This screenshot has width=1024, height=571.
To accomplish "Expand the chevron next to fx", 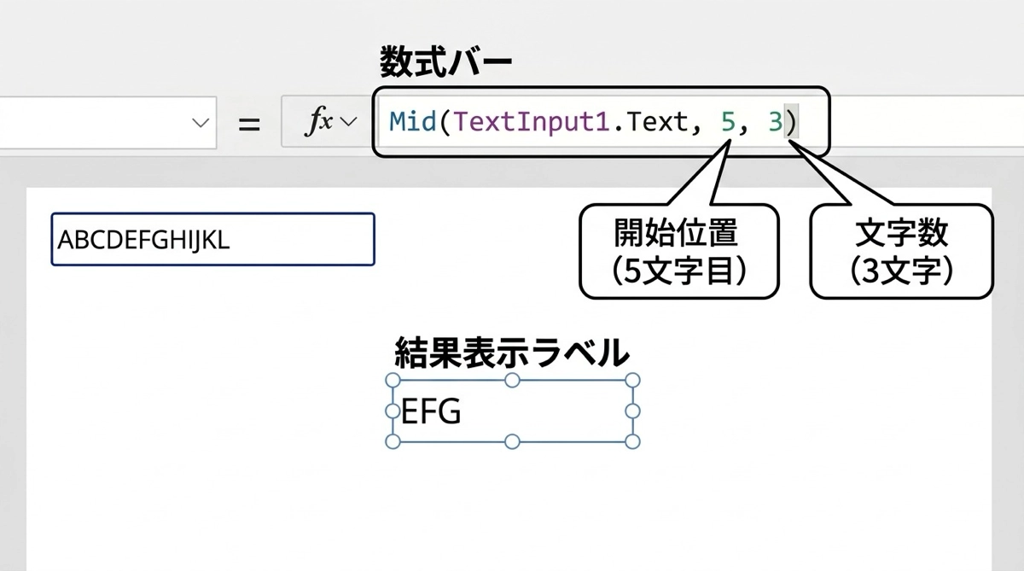I will click(x=348, y=122).
